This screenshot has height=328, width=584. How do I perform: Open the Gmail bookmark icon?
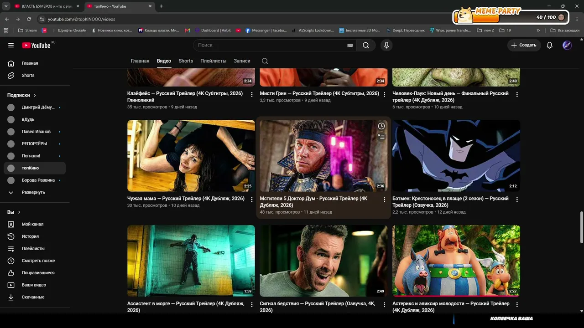tap(187, 31)
